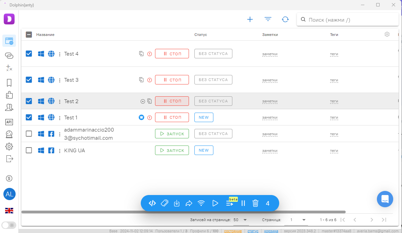
Task: Open three-dot menu for Test 3
Action: (60, 80)
